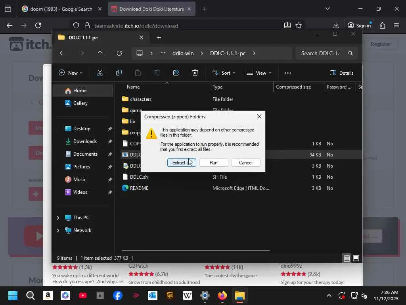Open Desktop quick access folder

(x=83, y=129)
